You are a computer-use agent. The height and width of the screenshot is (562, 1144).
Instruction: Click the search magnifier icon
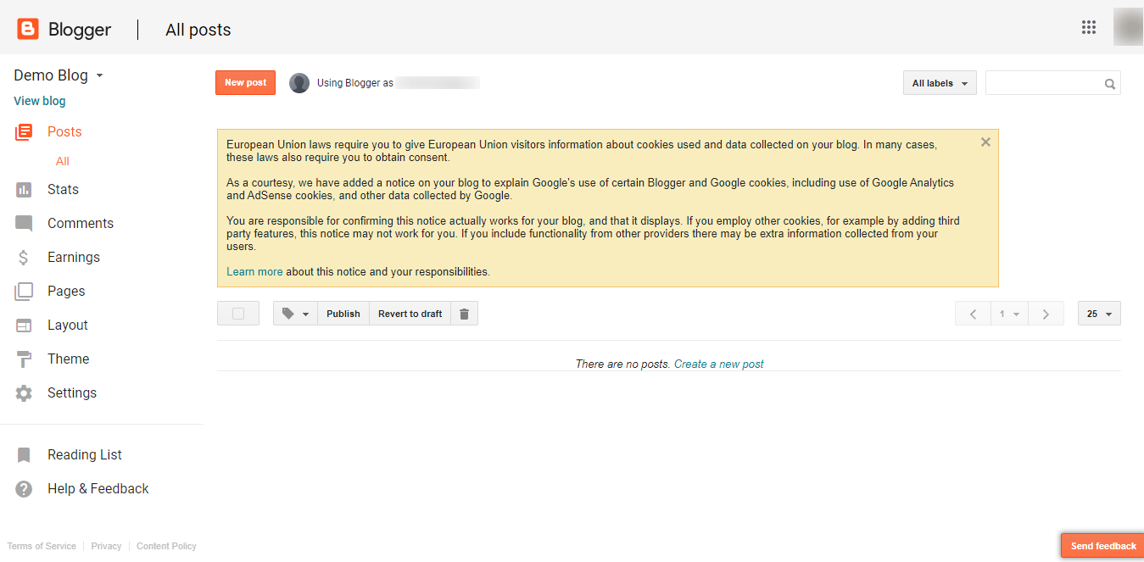point(1110,84)
